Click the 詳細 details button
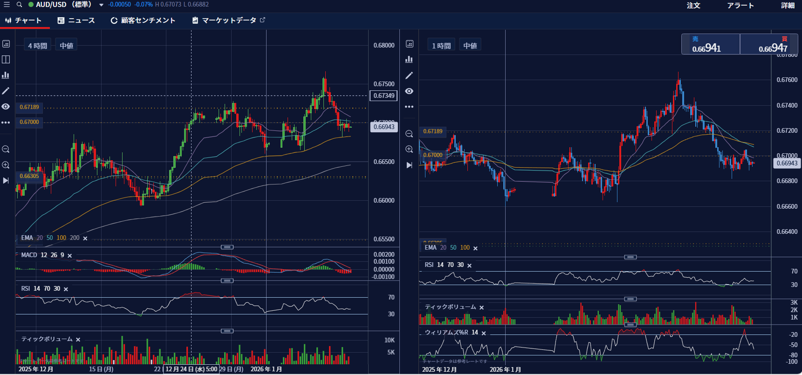Screen dimensions: 802x375 pyautogui.click(x=788, y=5)
